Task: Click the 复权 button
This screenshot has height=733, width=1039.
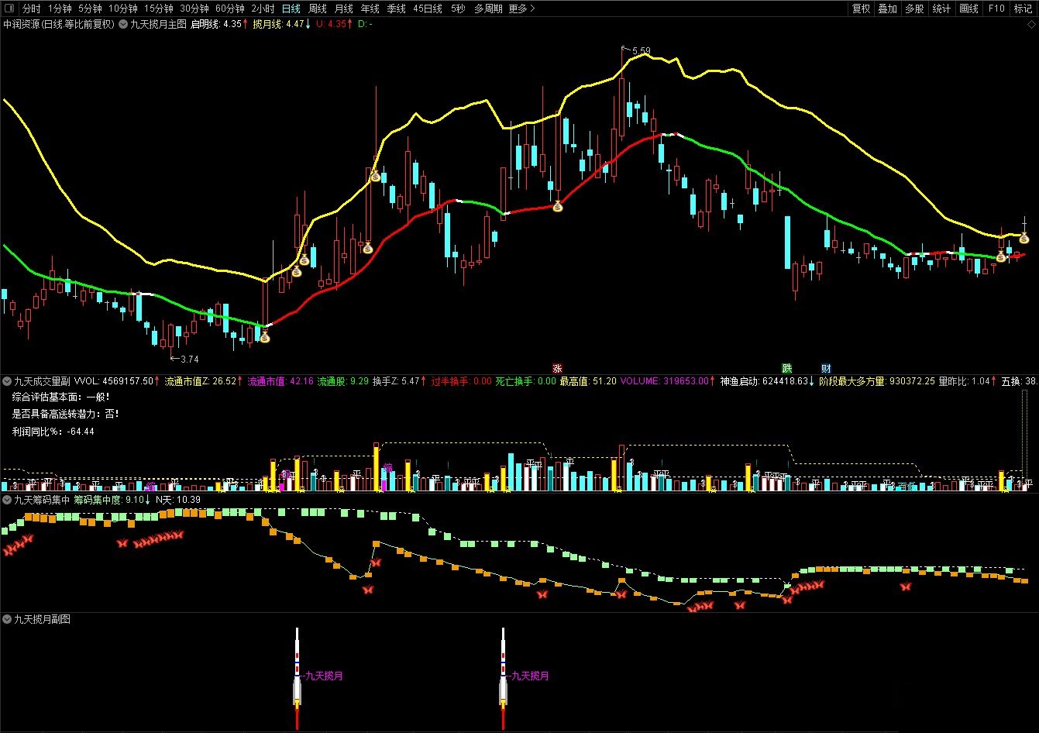Action: point(861,9)
